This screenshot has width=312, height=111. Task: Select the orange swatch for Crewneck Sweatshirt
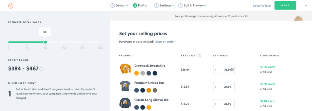tap(136, 73)
